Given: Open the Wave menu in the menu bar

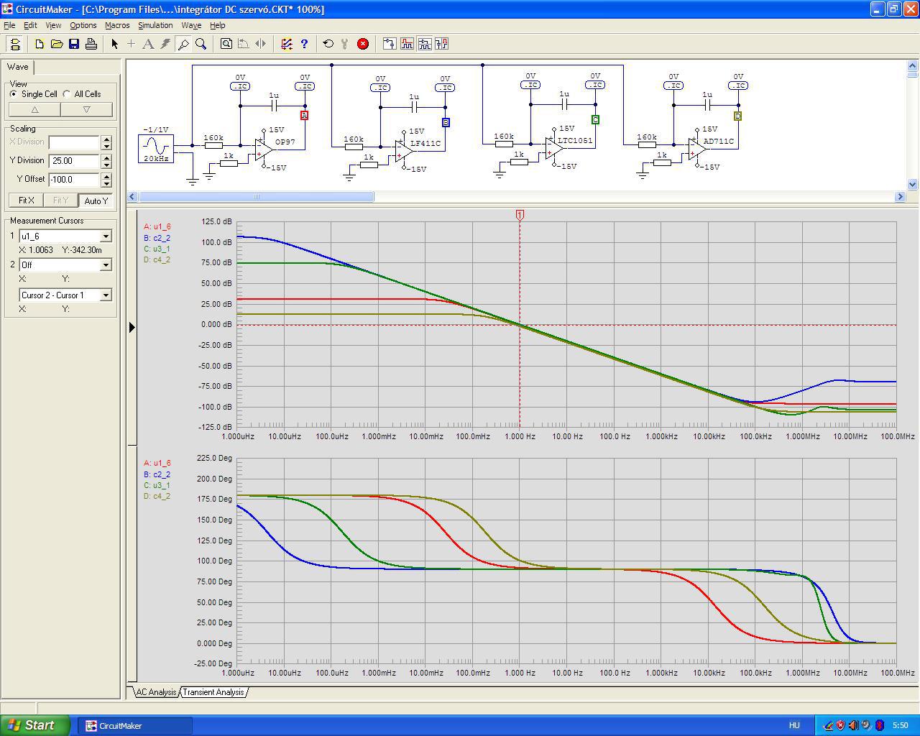Looking at the screenshot, I should (191, 25).
